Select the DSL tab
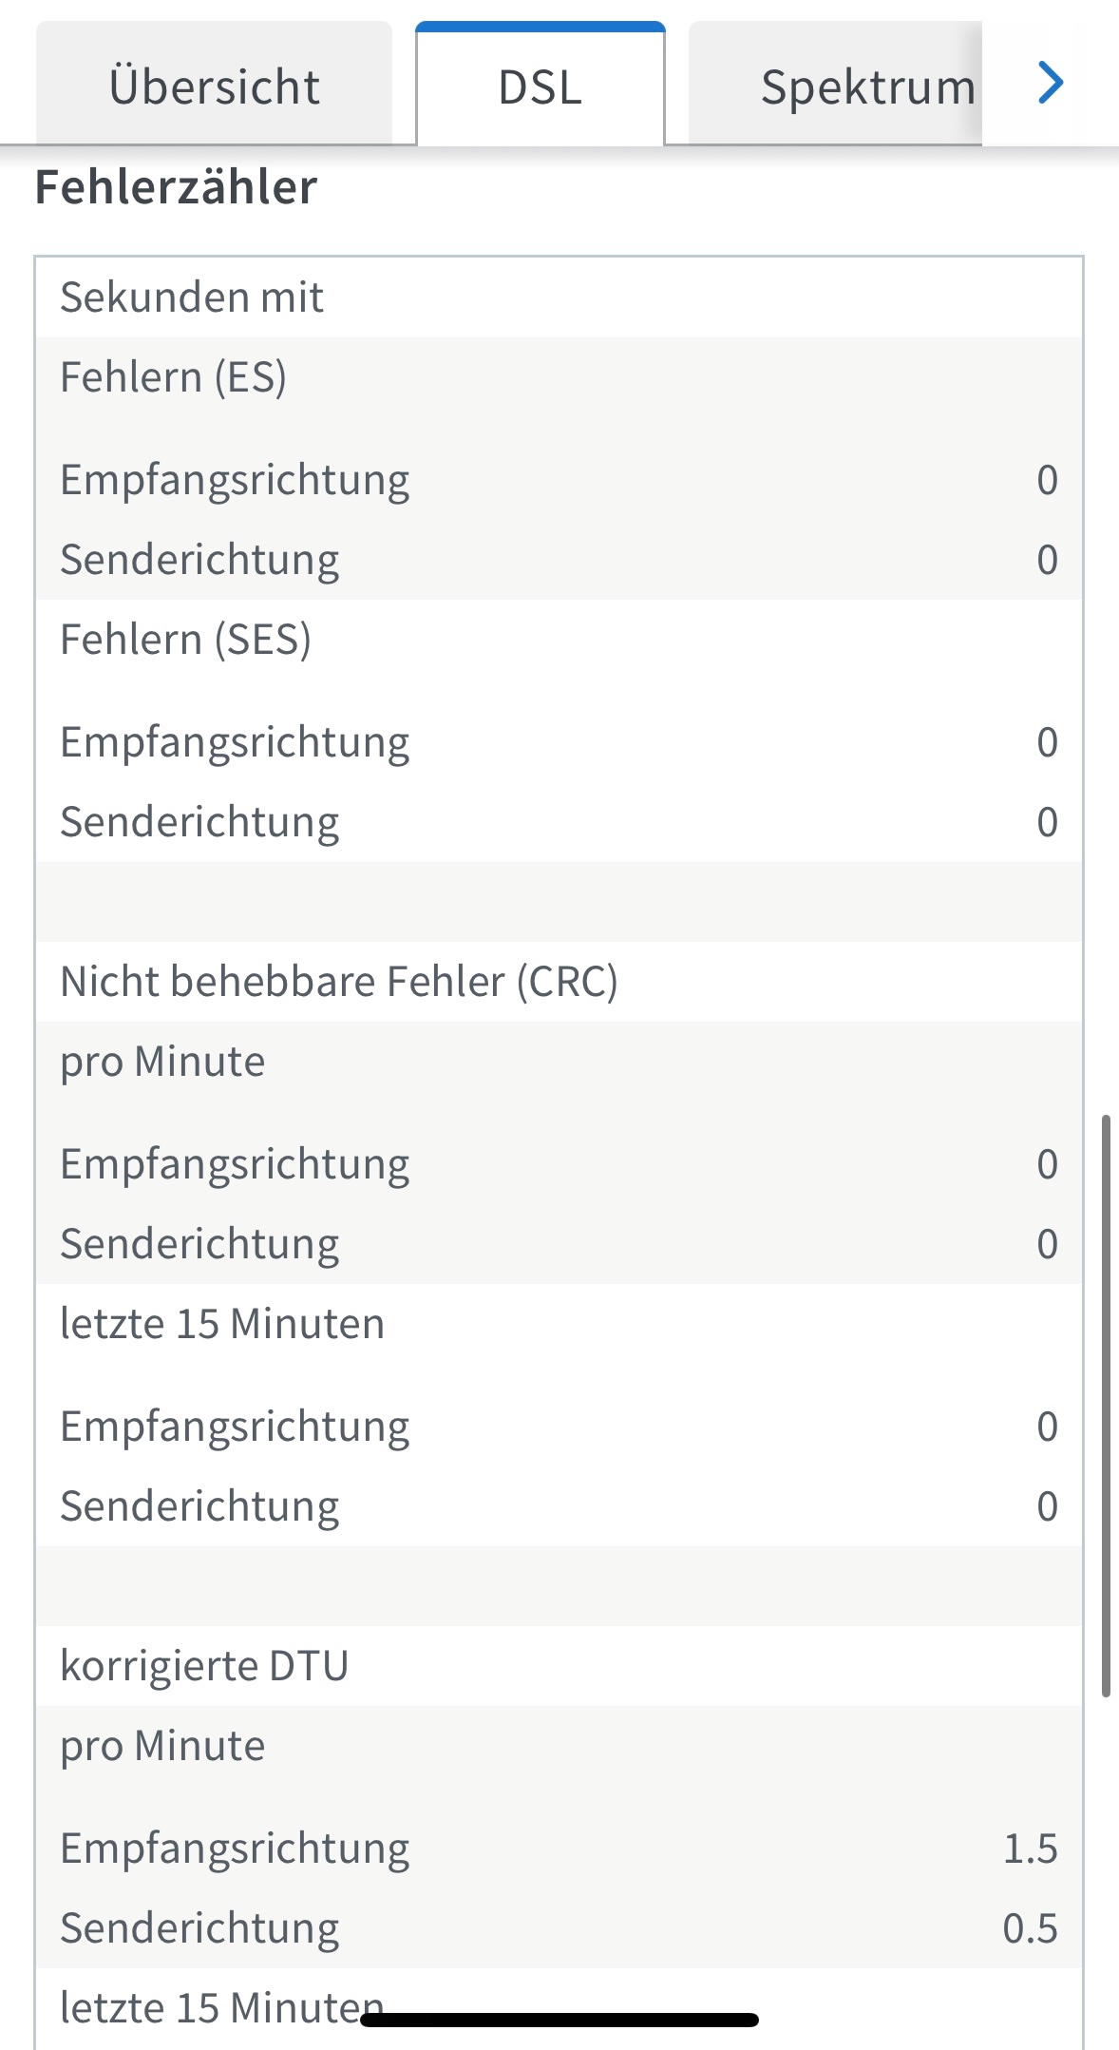Image resolution: width=1119 pixels, height=2050 pixels. (x=540, y=86)
